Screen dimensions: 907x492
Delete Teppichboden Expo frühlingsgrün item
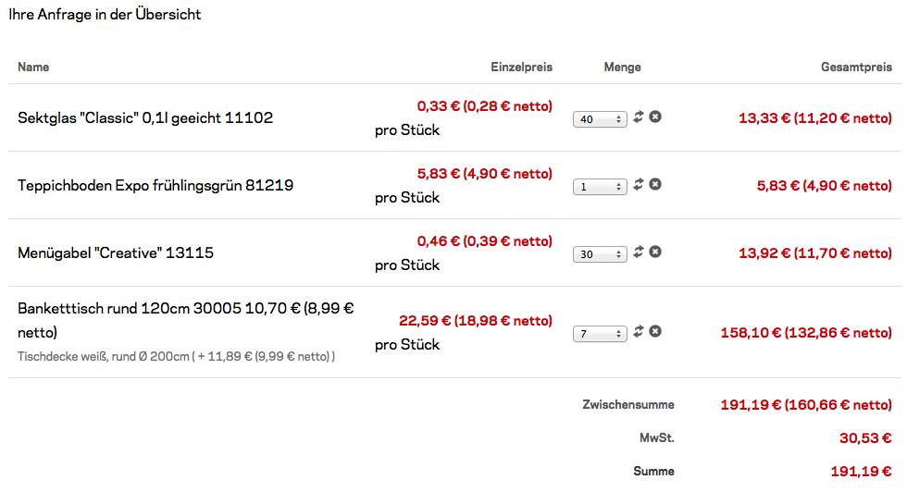pos(655,185)
